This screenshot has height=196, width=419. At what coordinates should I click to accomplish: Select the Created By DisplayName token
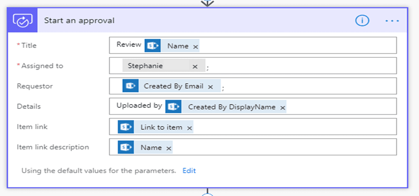click(226, 107)
